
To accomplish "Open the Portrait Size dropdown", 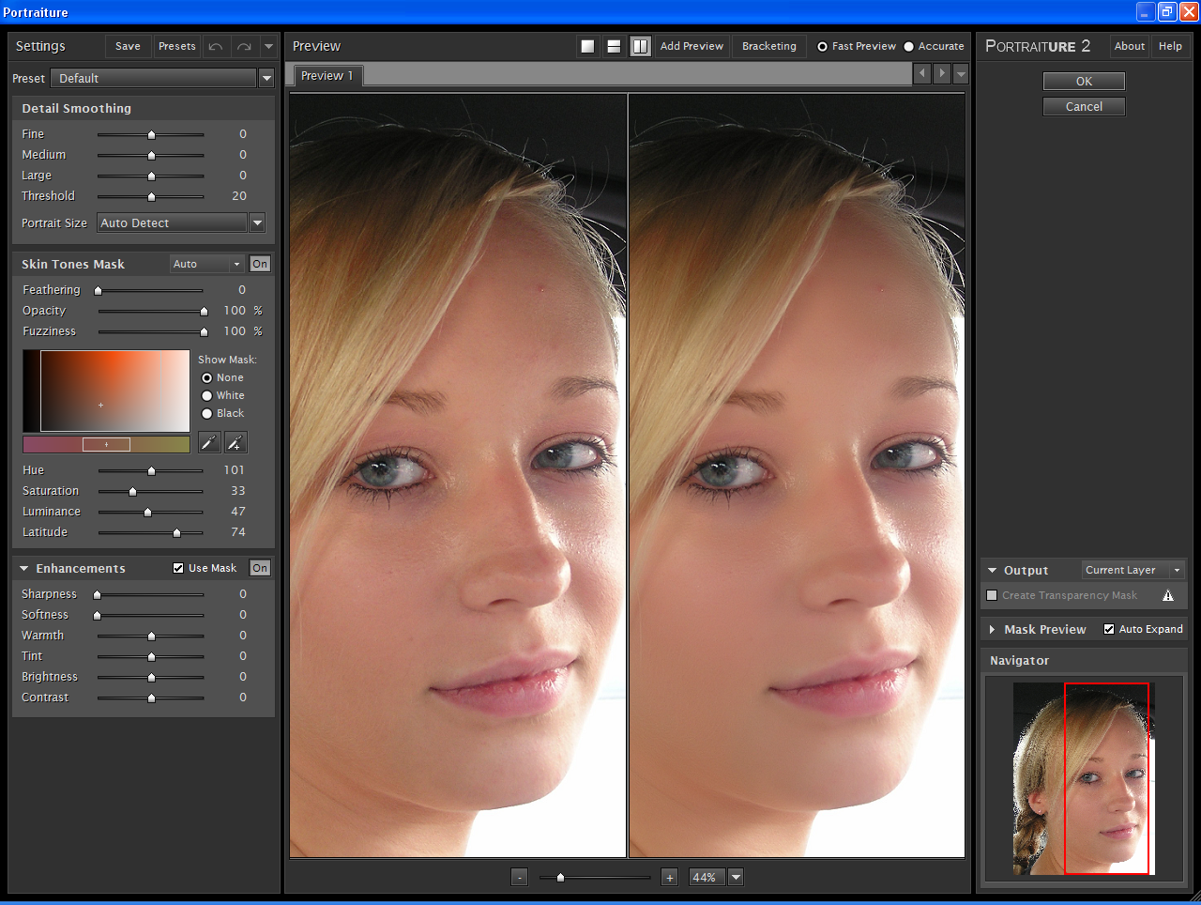I will click(257, 222).
